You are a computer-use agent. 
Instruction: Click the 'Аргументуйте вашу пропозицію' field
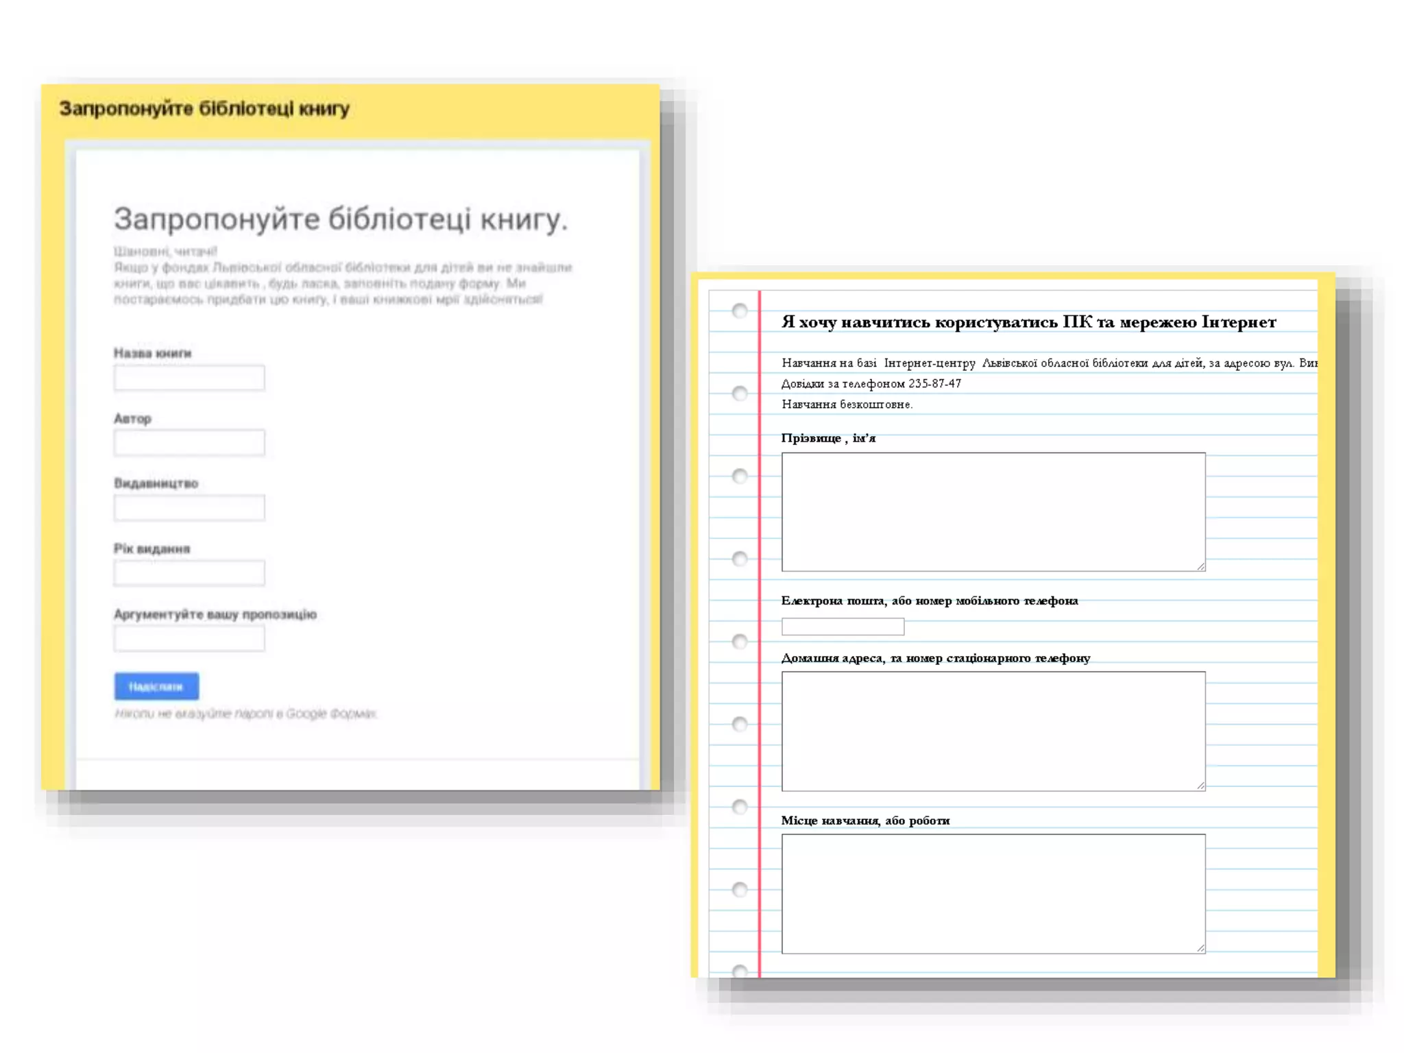pyautogui.click(x=189, y=639)
